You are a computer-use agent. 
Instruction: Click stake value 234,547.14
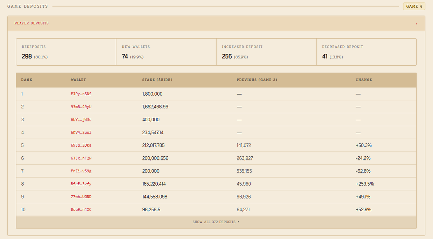coord(153,132)
